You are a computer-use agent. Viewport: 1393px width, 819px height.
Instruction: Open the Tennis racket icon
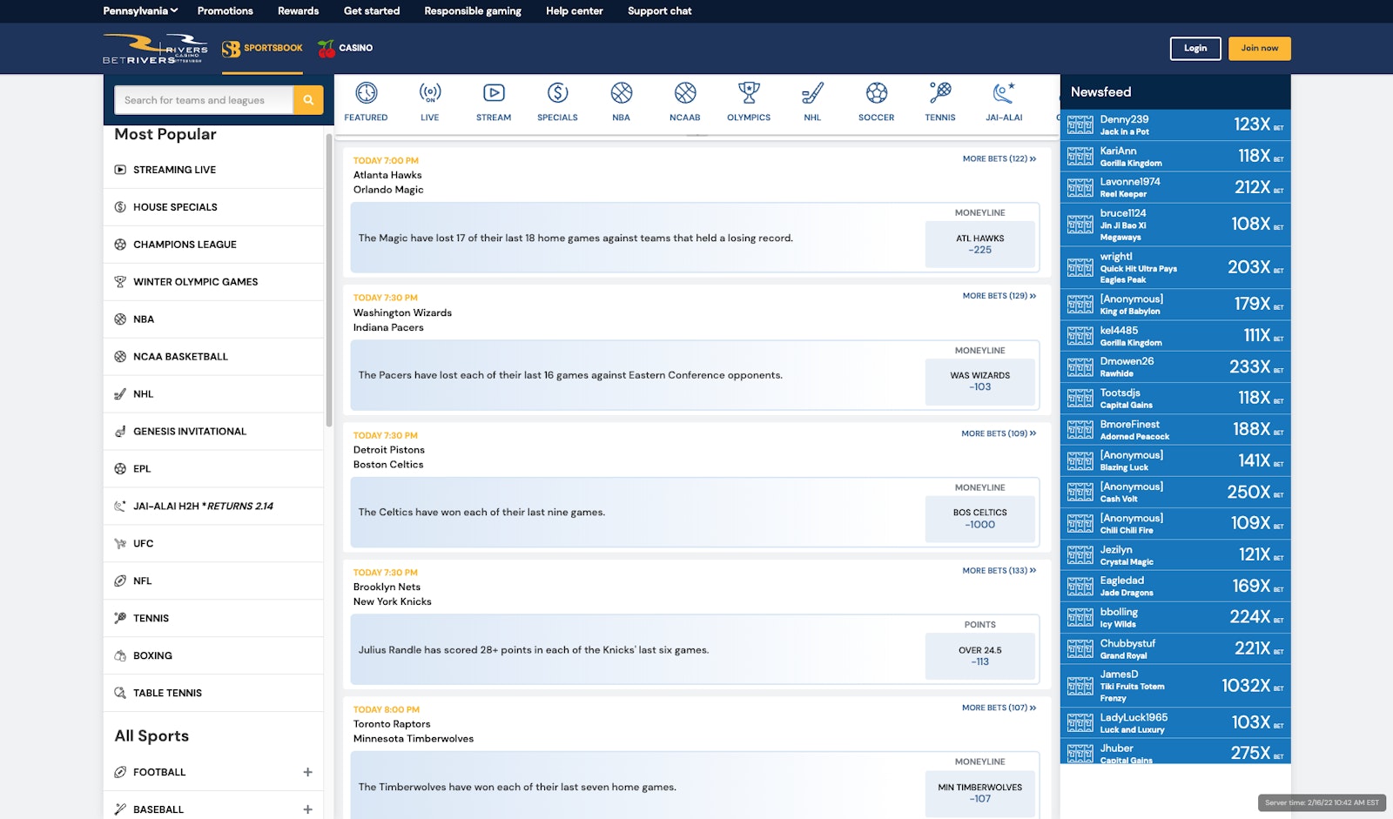pos(940,94)
